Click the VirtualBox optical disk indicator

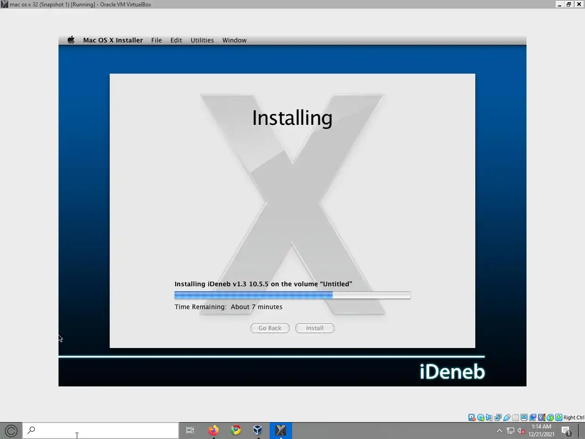[480, 418]
